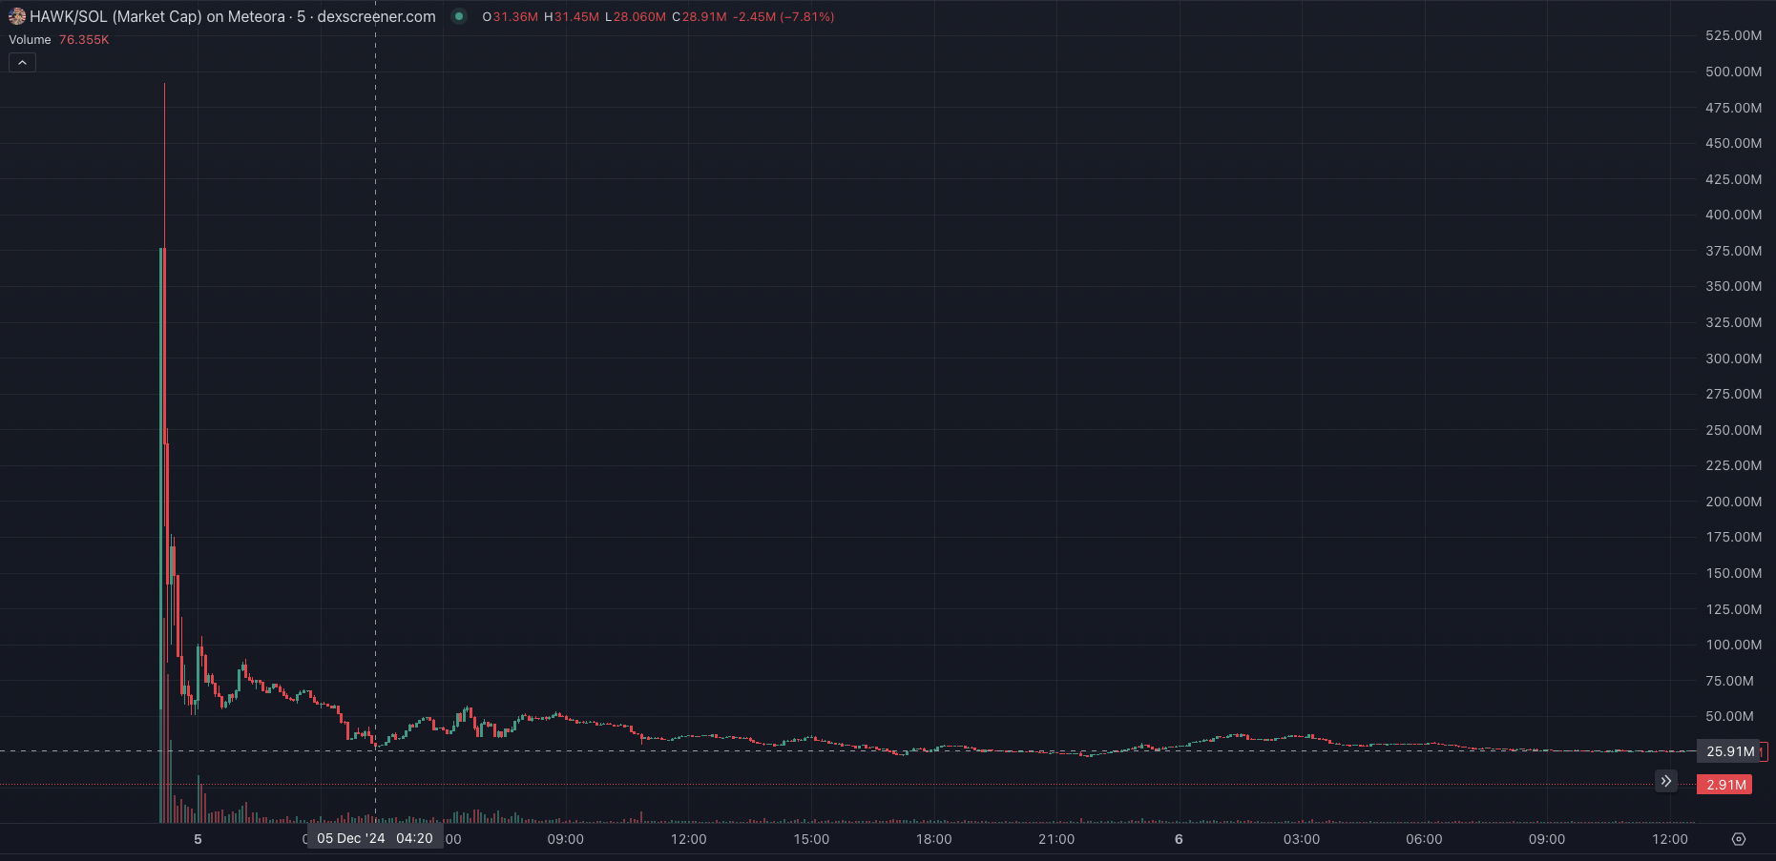1776x861 pixels.
Task: Click the green live status dot
Action: (459, 17)
